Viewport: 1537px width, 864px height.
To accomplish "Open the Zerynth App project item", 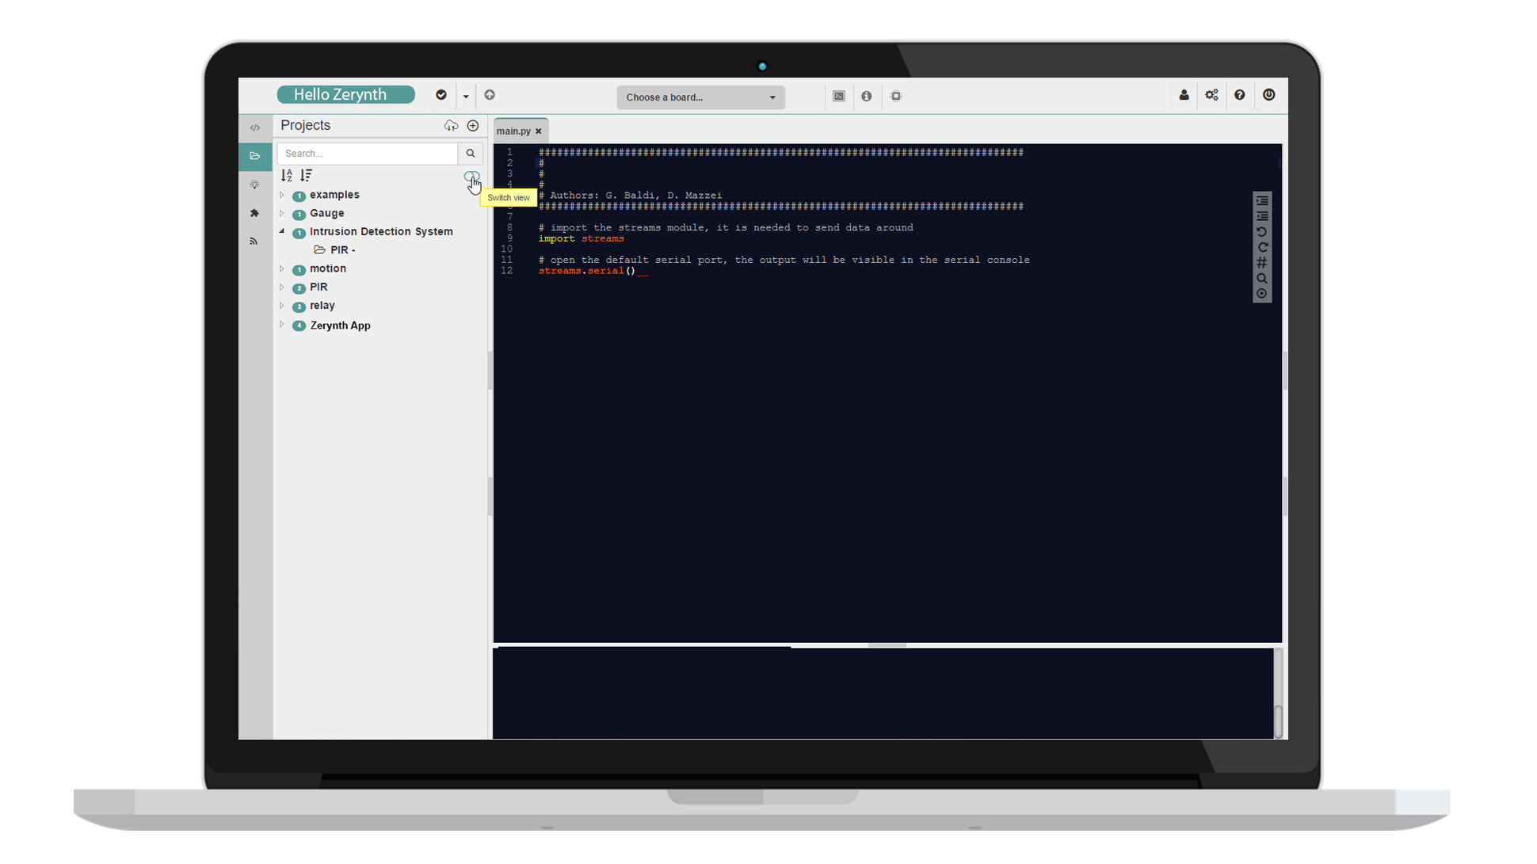I will click(x=340, y=325).
